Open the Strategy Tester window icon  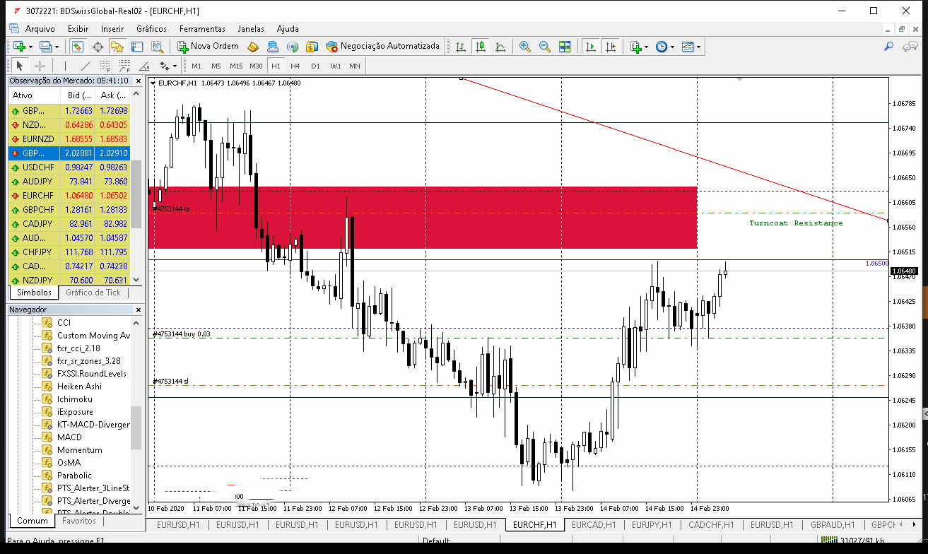pyautogui.click(x=157, y=47)
